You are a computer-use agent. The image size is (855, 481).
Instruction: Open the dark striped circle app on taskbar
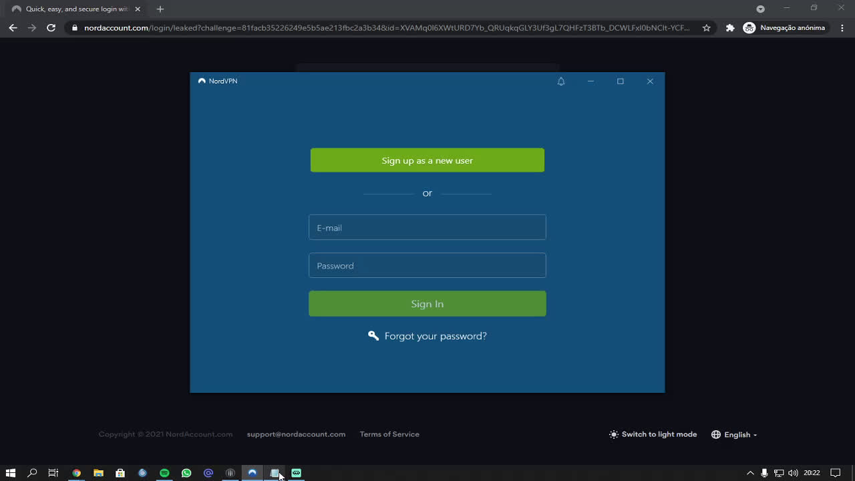[230, 473]
